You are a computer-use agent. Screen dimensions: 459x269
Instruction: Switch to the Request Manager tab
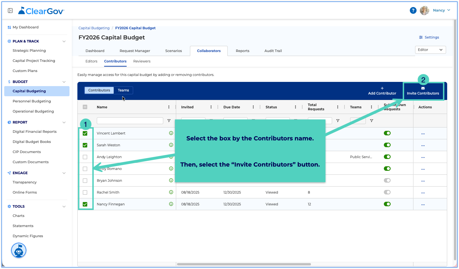(x=135, y=51)
